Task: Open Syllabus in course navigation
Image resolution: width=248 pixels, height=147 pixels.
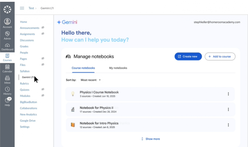Action: [x=25, y=71]
